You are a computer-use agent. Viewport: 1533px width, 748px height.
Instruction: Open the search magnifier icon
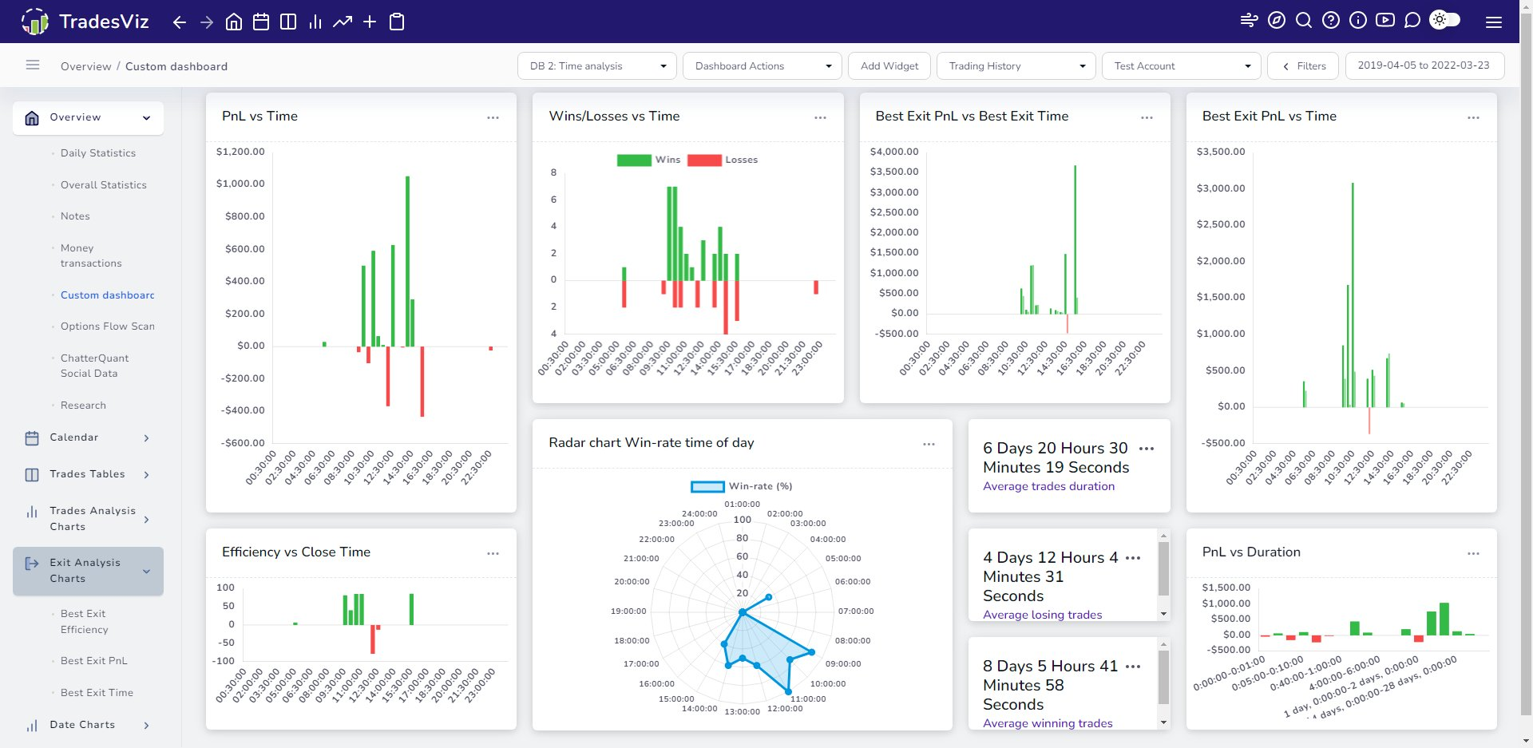[1304, 20]
